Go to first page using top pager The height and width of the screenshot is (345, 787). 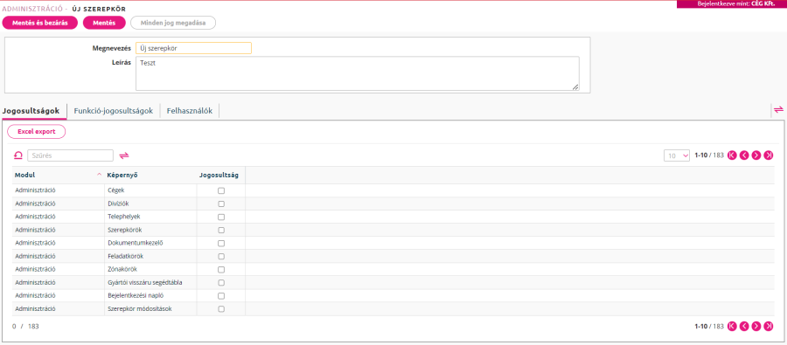(x=732, y=155)
